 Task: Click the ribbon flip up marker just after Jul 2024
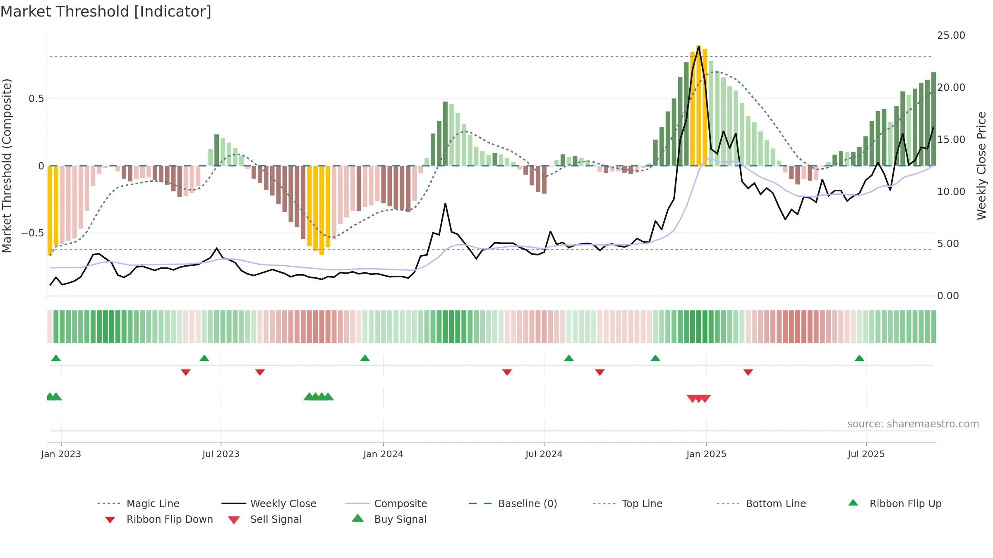(x=569, y=358)
